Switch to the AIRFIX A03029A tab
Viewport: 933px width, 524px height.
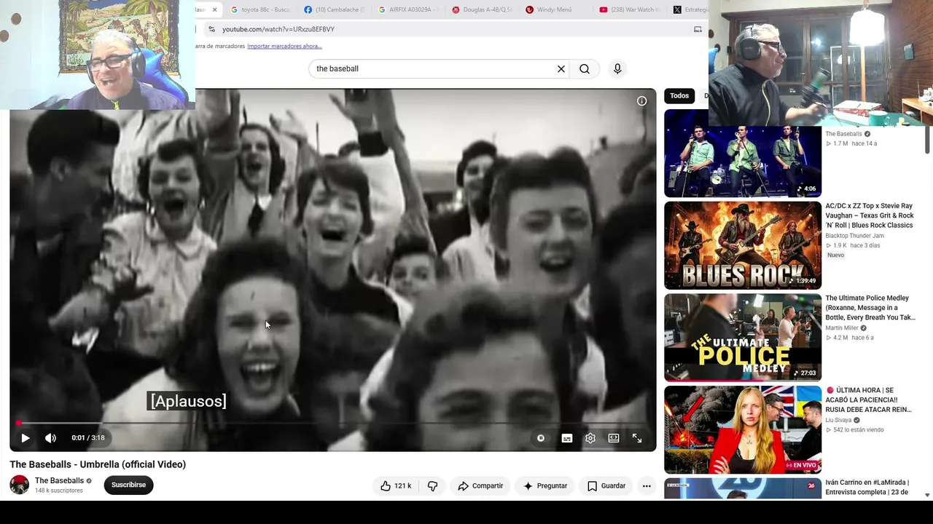tap(408, 9)
